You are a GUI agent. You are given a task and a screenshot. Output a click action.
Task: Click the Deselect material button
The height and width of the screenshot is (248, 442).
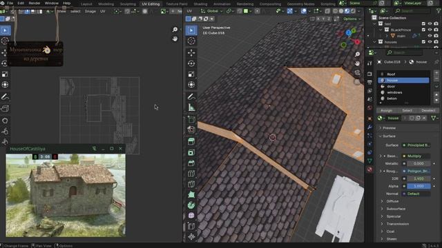click(x=428, y=110)
